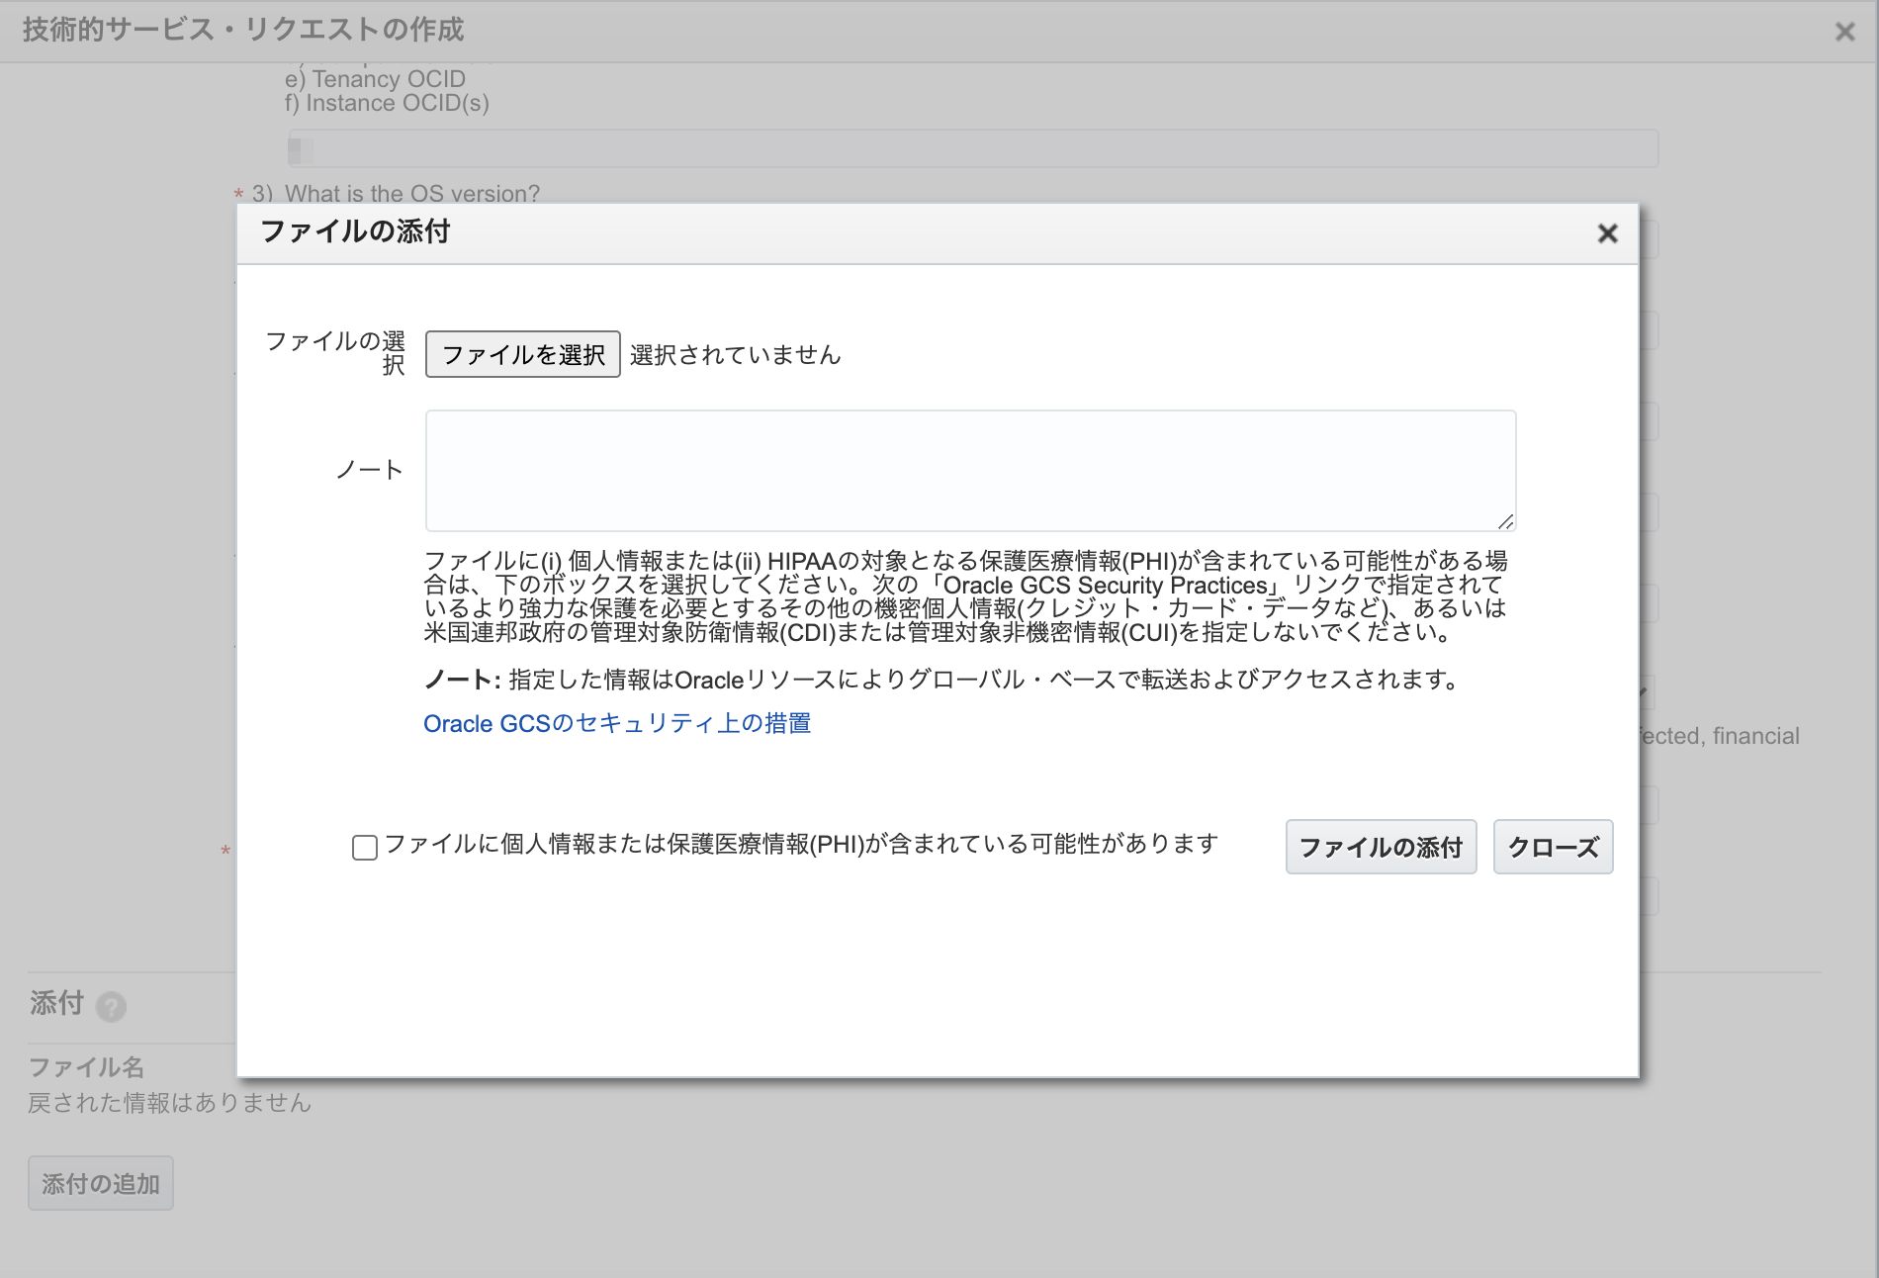Open Oracle GCSのセキュリティ上の措置 link
The image size is (1879, 1278).
pos(617,724)
